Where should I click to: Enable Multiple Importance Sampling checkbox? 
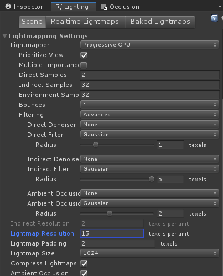[x=84, y=65]
